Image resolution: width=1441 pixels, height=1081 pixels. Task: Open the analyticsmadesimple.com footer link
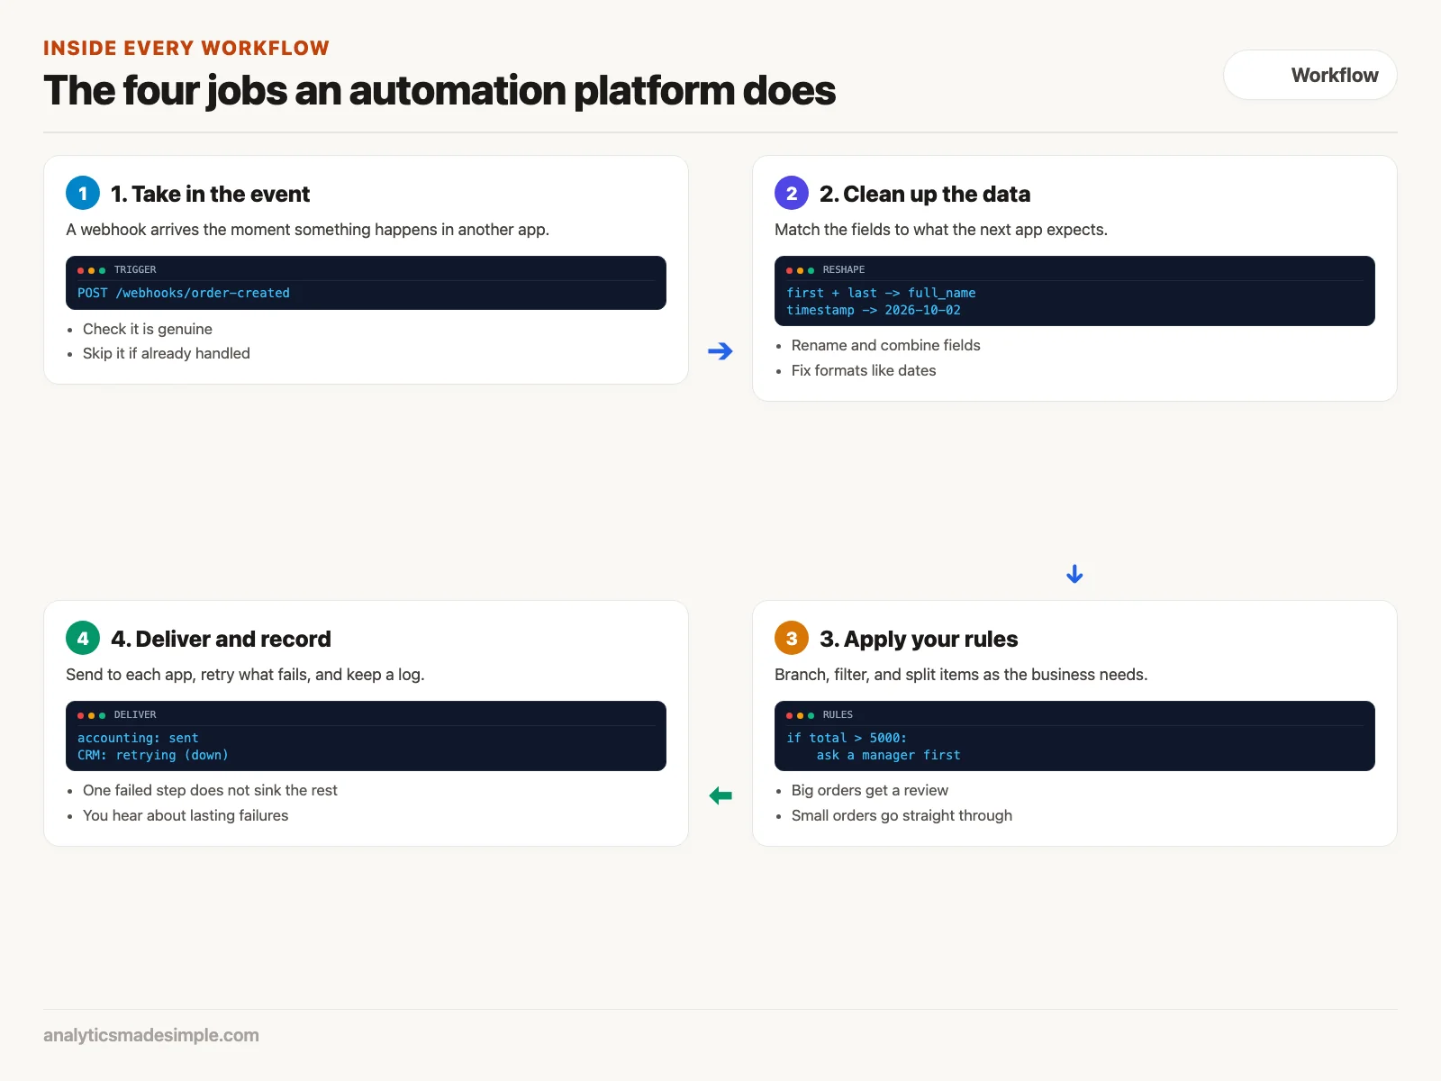151,1035
